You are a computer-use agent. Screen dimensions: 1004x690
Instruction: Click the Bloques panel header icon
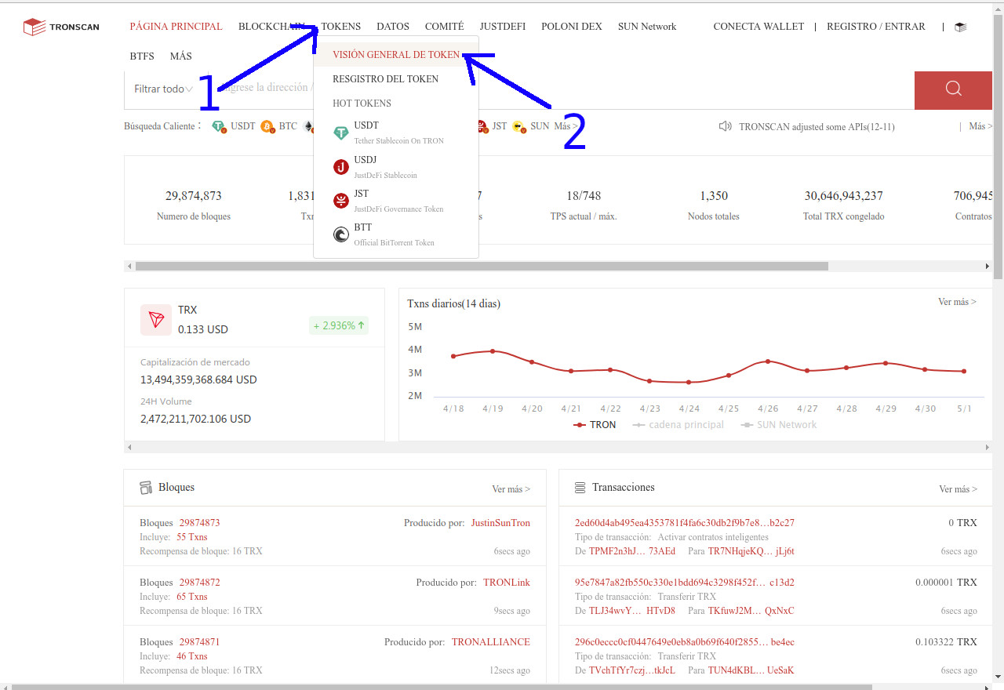point(146,488)
